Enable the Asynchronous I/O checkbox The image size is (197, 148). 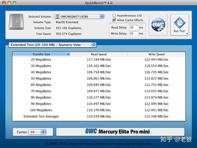[114, 15]
